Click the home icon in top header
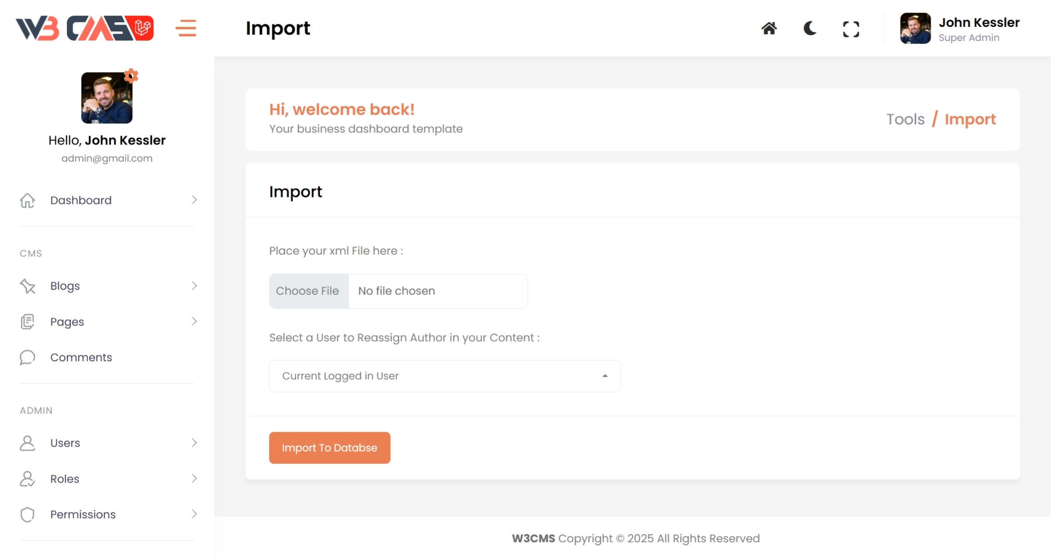This screenshot has width=1051, height=560. (769, 29)
